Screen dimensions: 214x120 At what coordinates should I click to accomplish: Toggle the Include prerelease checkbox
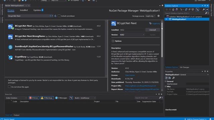coord(59,16)
